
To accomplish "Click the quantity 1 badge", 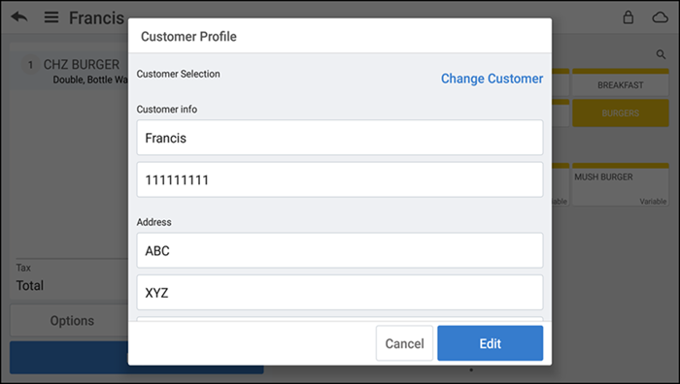I will point(30,65).
